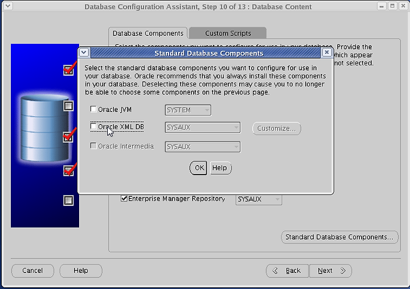Tick the Oracle XML DB checkbox
The width and height of the screenshot is (410, 289).
(93, 126)
